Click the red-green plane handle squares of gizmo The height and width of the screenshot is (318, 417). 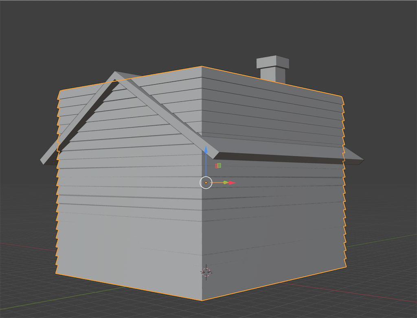[218, 166]
